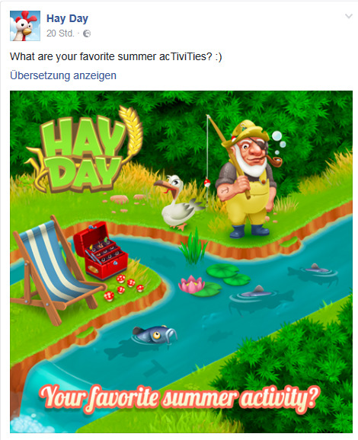Click 'Übersetzung anzeigen' translation link
Screen dimensions: 358x440
[63, 75]
